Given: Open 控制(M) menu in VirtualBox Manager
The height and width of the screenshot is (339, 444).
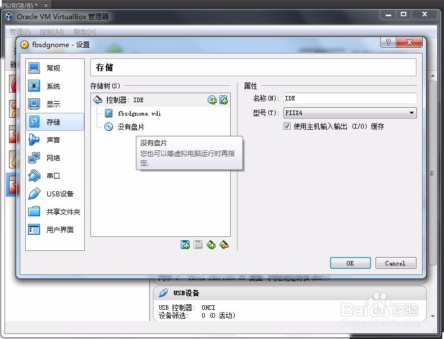Looking at the screenshot, I should 52,32.
